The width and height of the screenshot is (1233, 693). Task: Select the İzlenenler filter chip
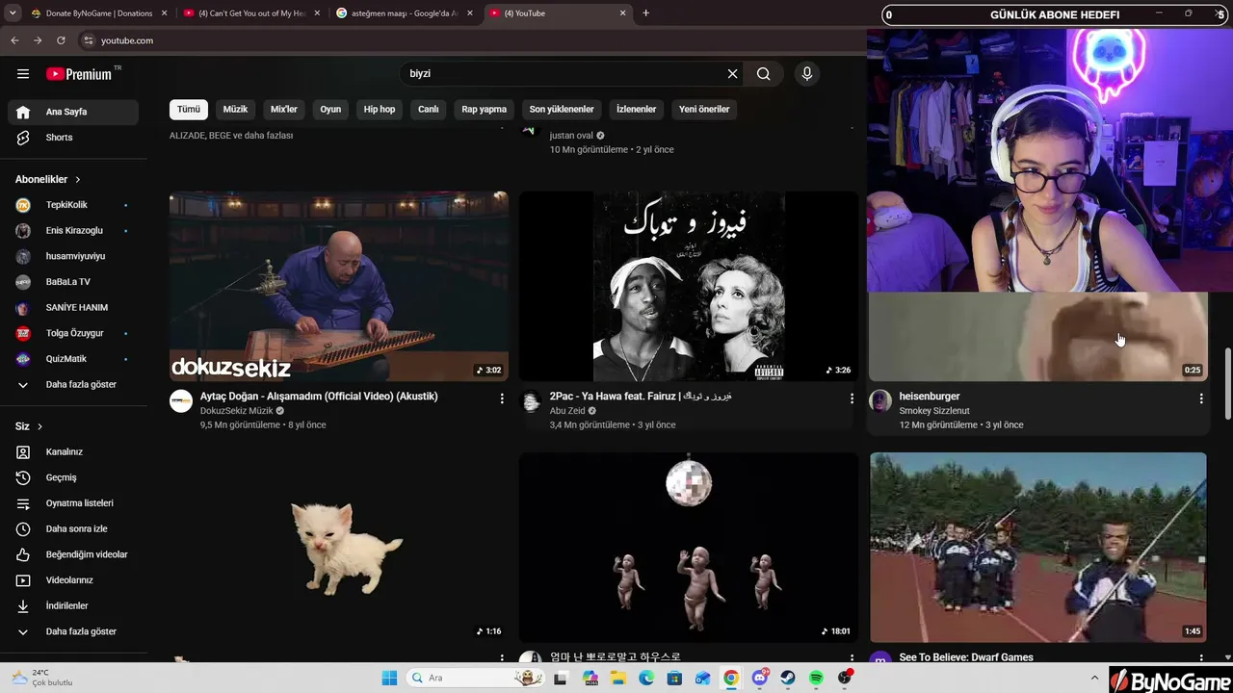637,110
